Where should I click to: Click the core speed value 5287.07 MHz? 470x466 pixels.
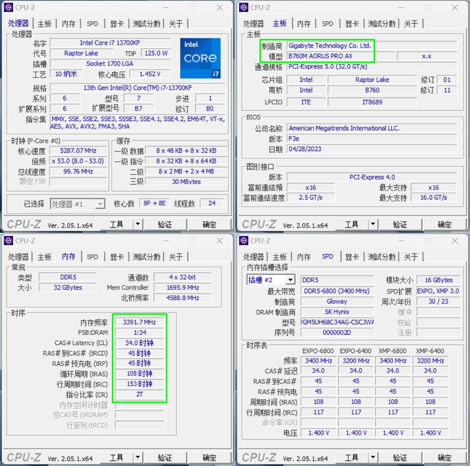click(78, 150)
